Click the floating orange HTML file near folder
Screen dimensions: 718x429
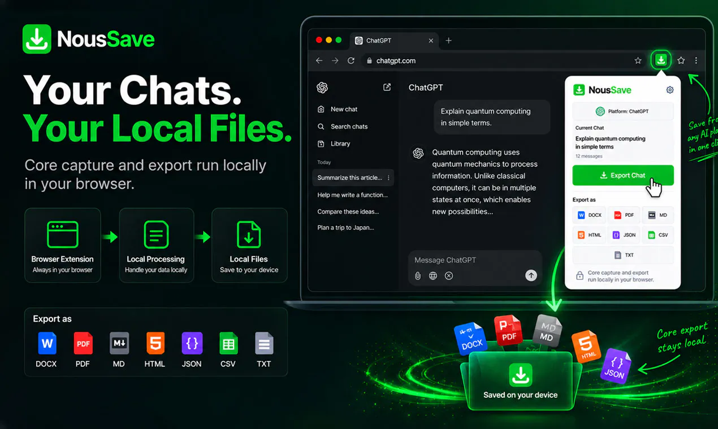point(586,347)
